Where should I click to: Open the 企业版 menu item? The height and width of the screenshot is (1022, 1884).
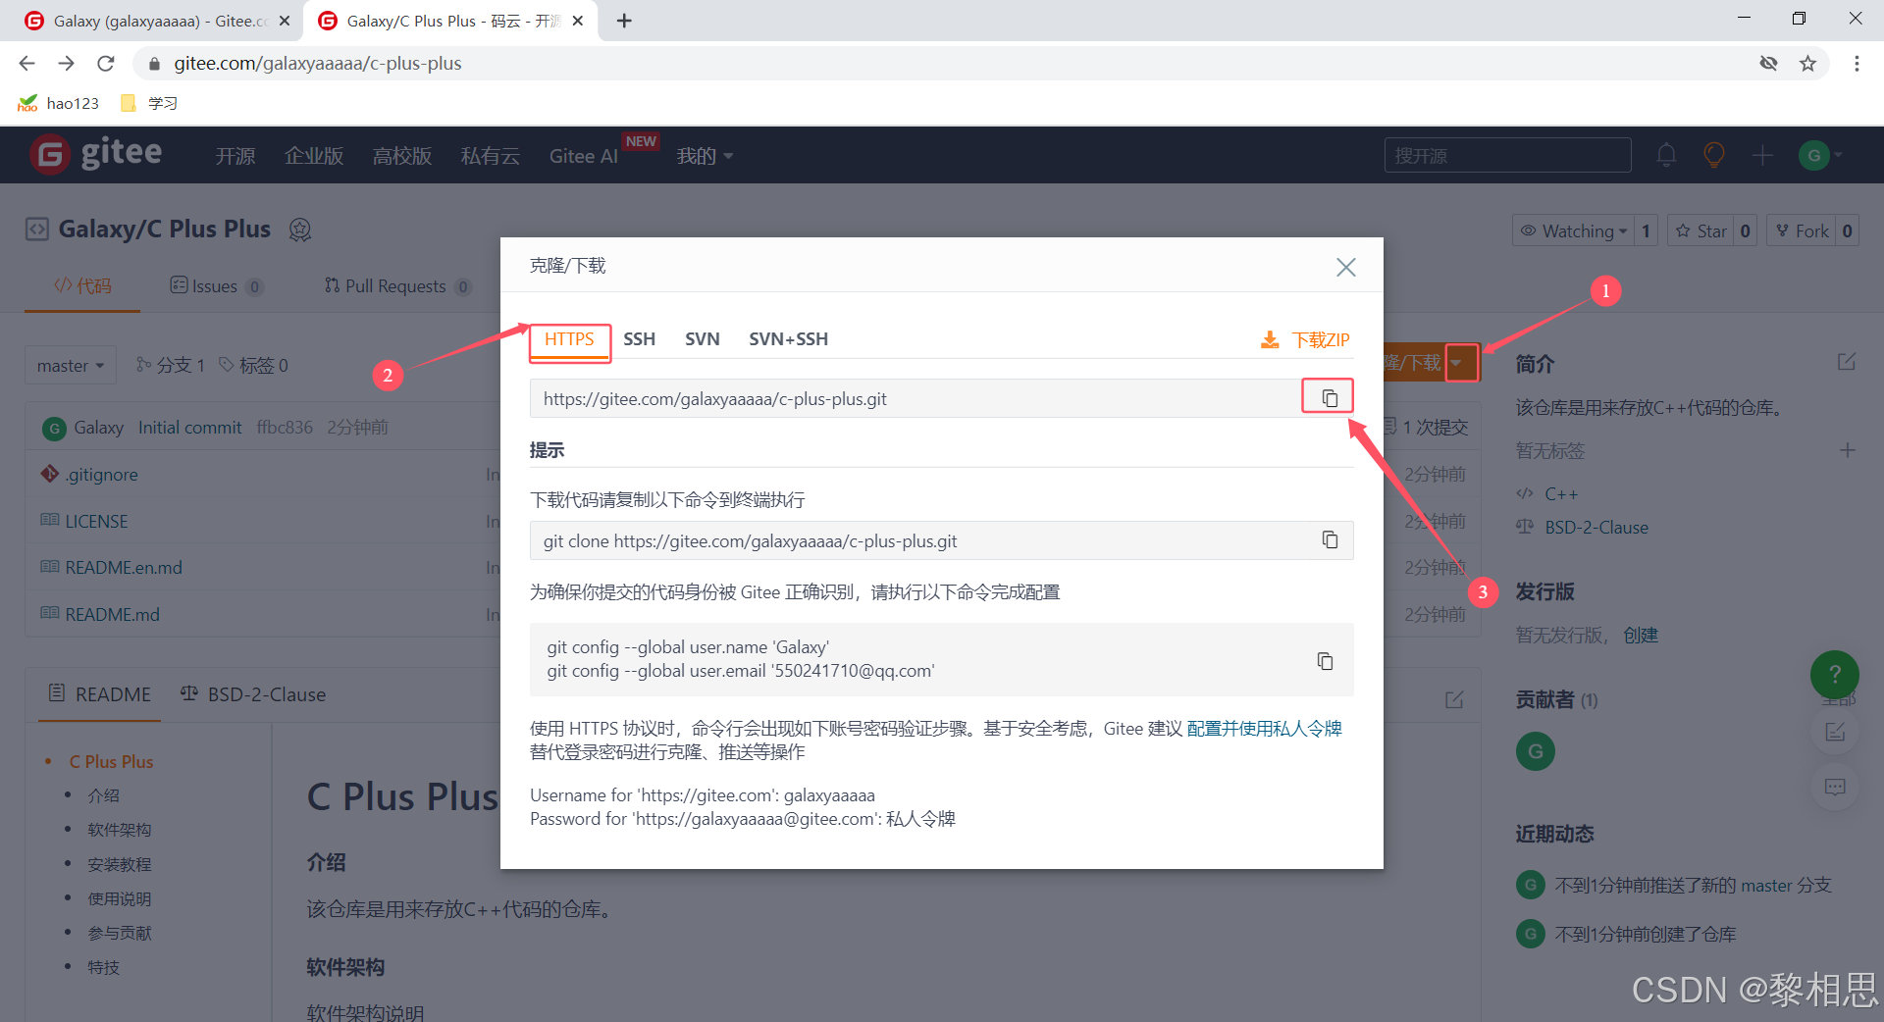(314, 156)
